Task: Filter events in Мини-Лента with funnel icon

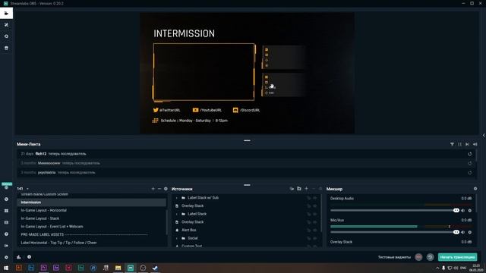Action: click(452, 144)
